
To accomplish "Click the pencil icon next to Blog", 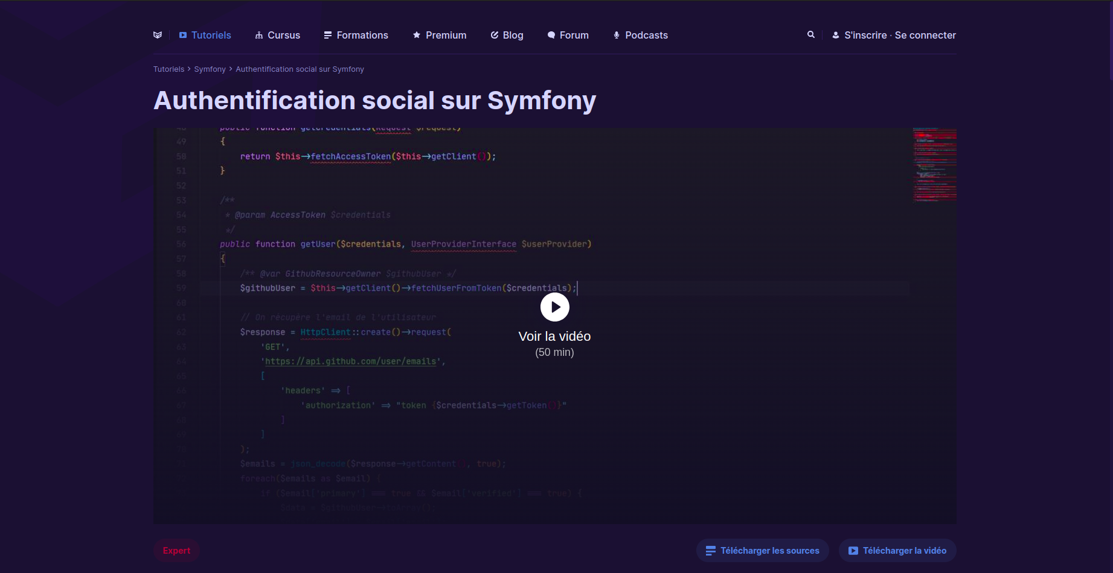I will coord(494,35).
